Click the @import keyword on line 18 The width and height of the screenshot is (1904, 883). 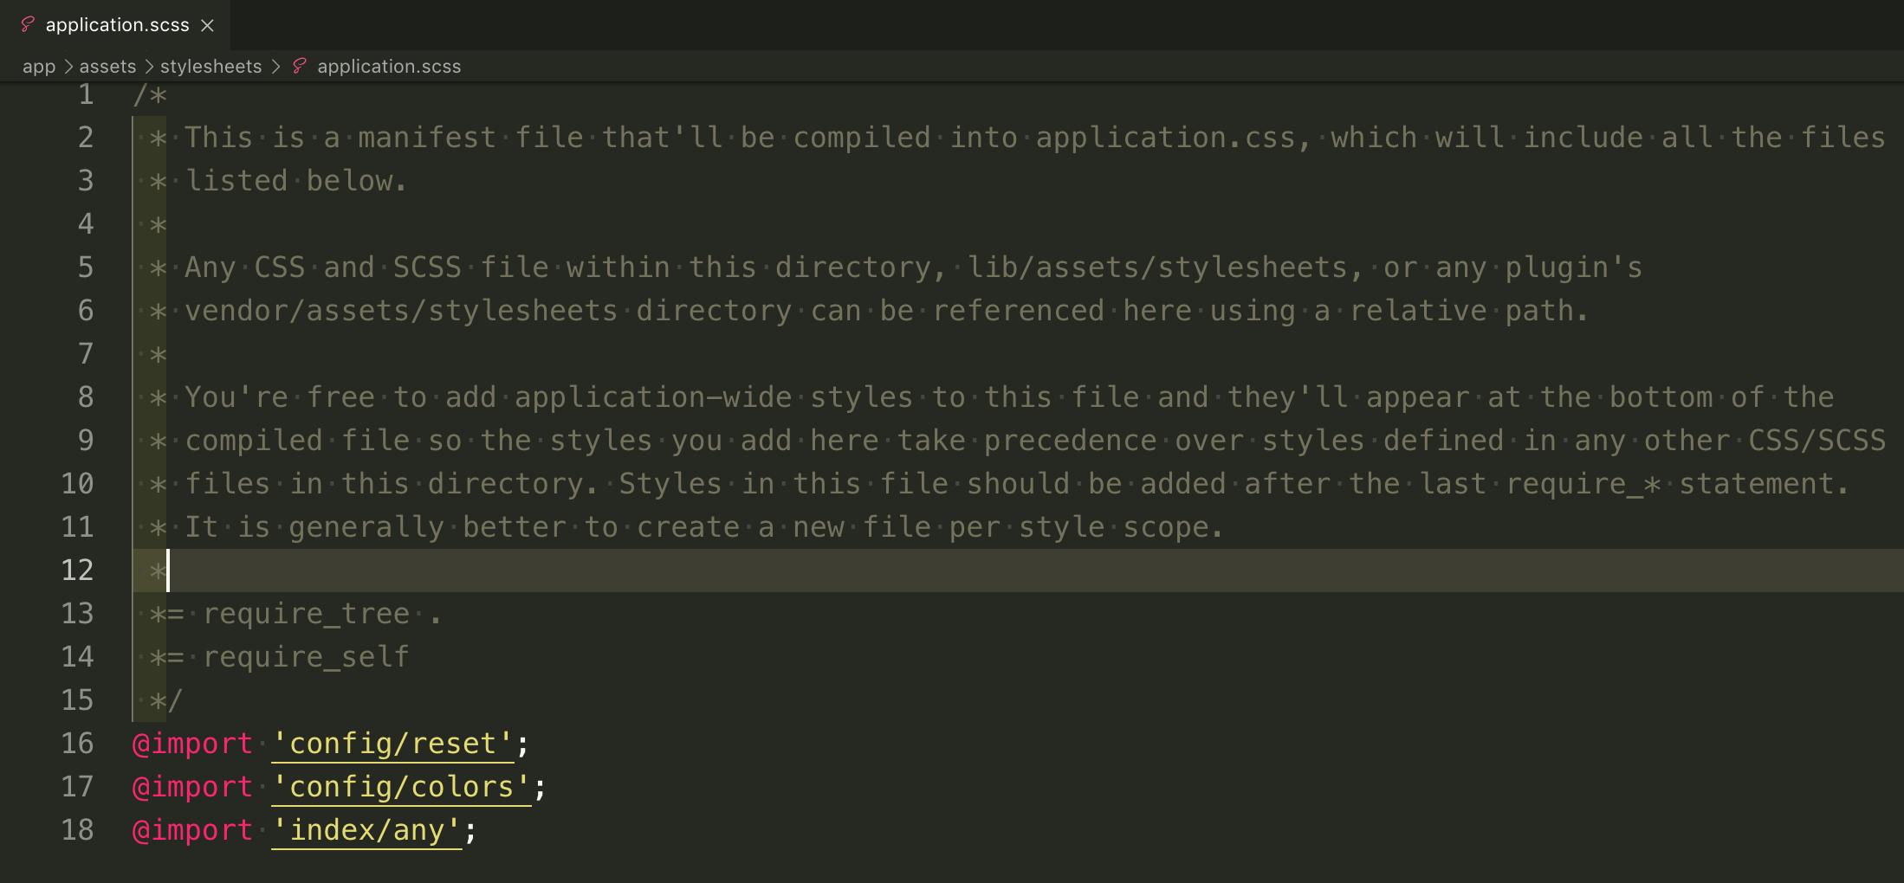coord(192,829)
